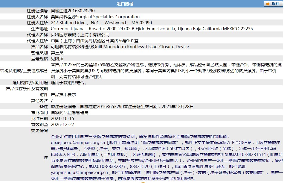Select phone number 010-88331514 in note
284x183 pixels.
(251, 155)
